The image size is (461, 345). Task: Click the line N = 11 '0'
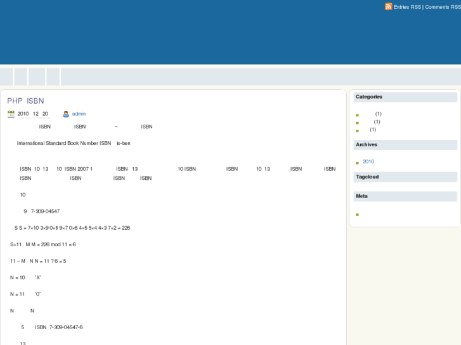[x=25, y=294]
